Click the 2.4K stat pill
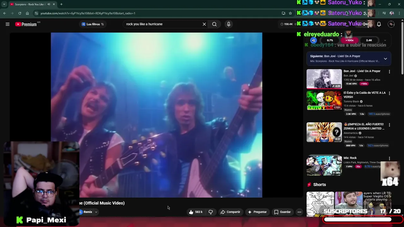This screenshot has height=227, width=404. coord(369,40)
